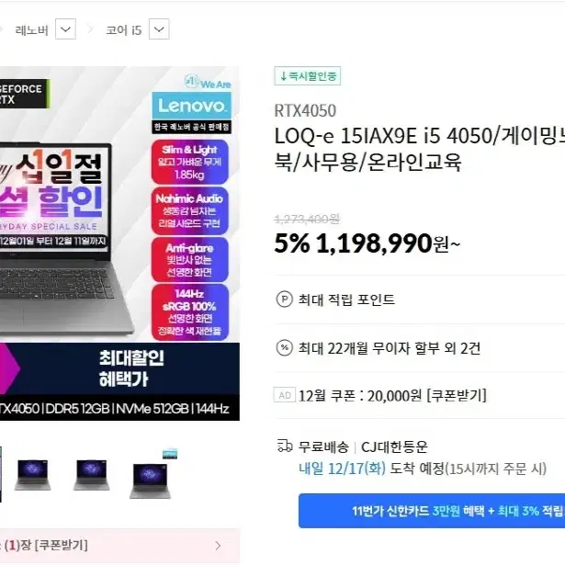Viewport: 565px width, 565px height.
Task: Open the 코어 i5 category dropdown
Action: coord(159,29)
